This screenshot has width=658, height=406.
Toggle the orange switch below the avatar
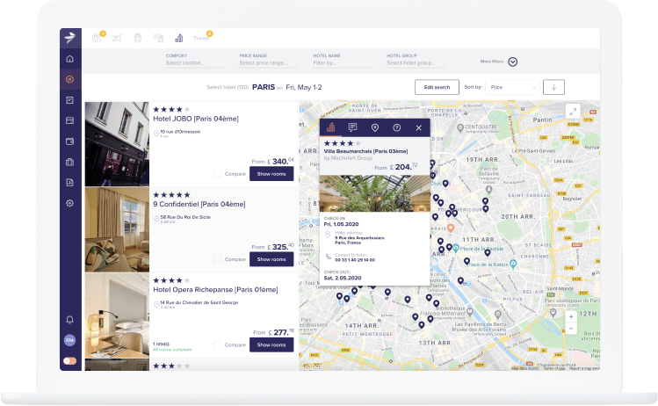tap(69, 360)
